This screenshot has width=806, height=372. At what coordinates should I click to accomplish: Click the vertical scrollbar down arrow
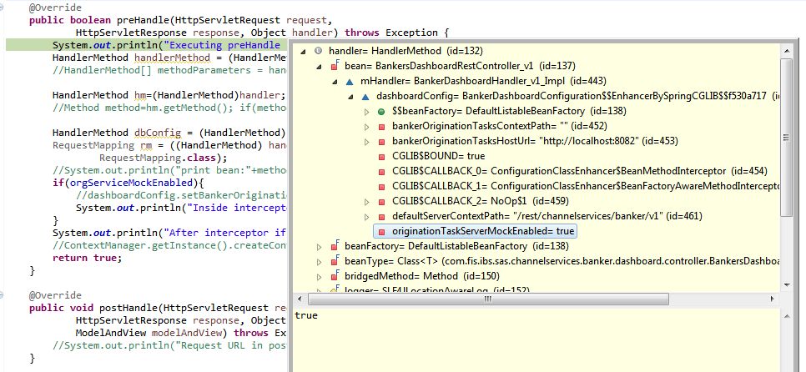click(786, 284)
